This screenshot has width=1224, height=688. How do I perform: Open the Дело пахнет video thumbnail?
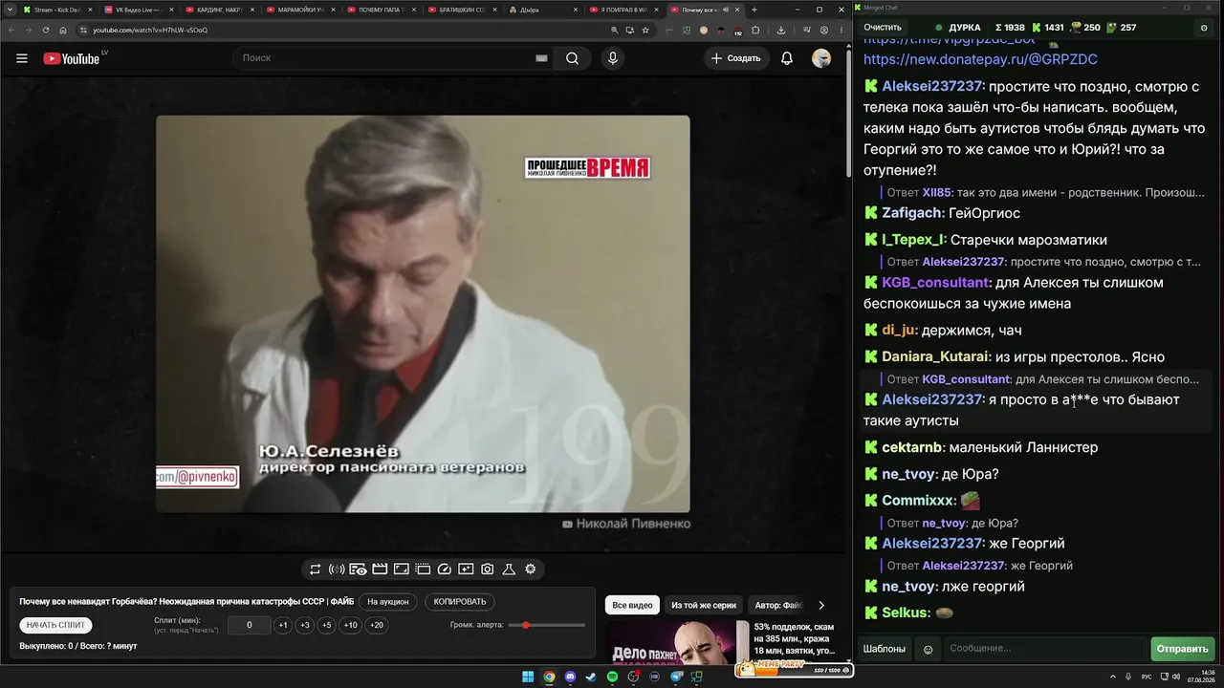click(x=677, y=642)
